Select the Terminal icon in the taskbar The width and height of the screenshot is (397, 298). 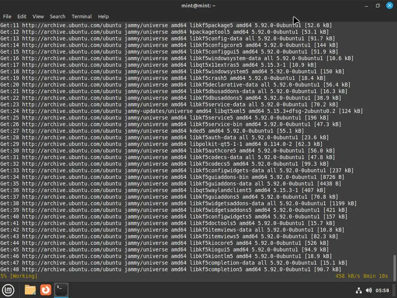61,290
